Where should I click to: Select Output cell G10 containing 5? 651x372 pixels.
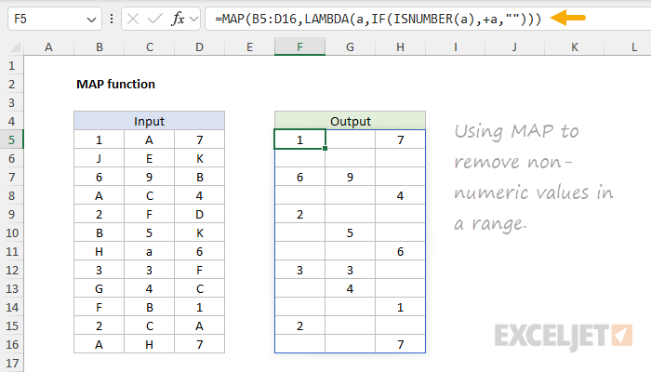(x=350, y=232)
